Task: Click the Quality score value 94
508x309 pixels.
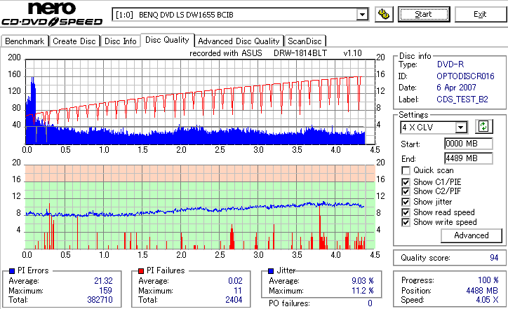Action: [x=494, y=258]
